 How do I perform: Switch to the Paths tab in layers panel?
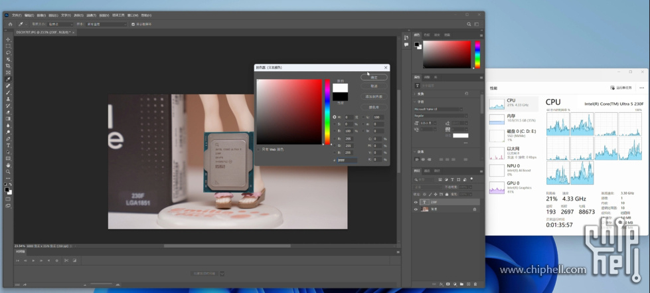(437, 171)
